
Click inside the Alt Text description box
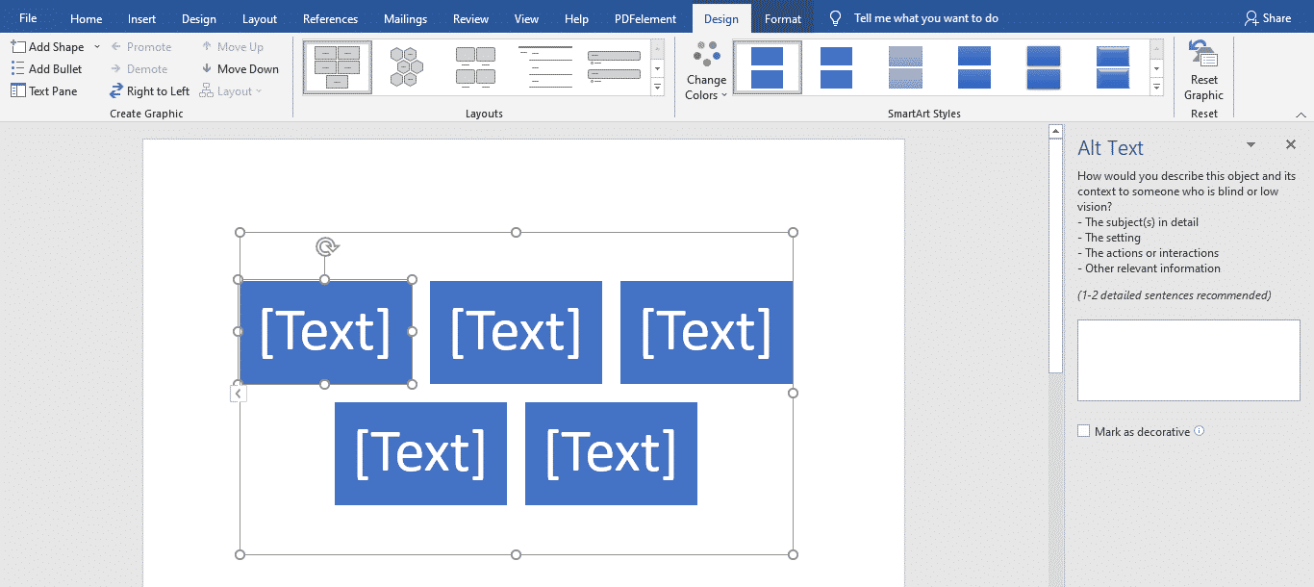(1188, 360)
